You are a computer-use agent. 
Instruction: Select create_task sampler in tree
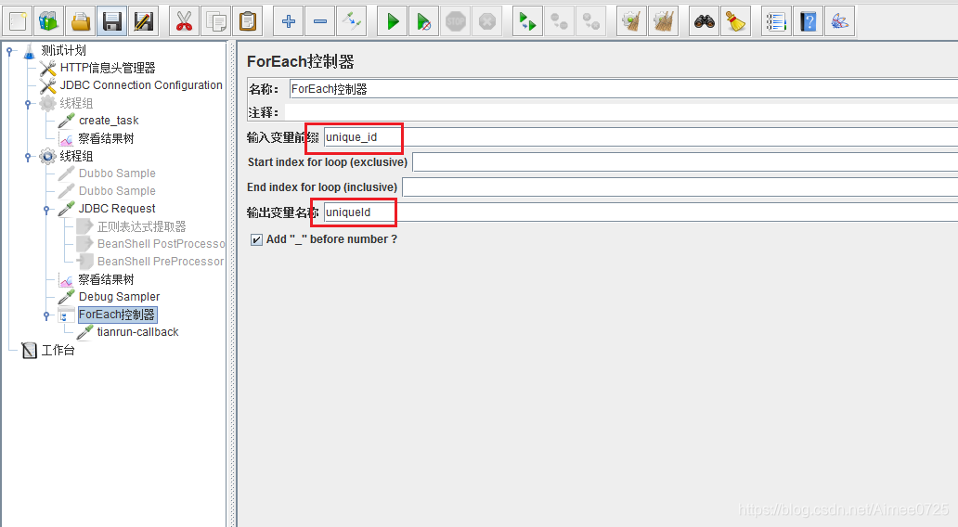tap(109, 121)
